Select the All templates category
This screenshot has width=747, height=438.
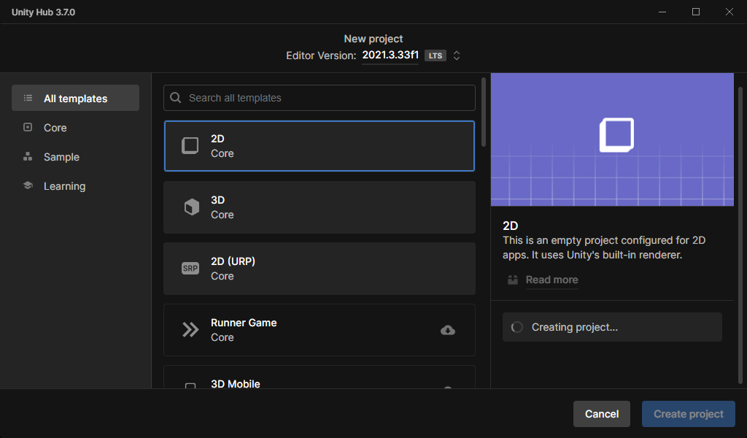(75, 99)
